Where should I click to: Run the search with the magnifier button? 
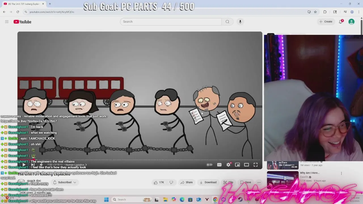227,22
